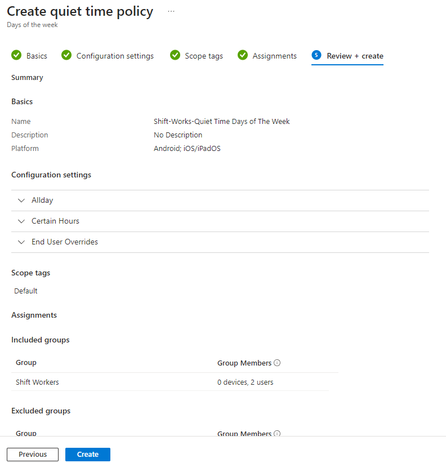446x463 pixels.
Task: Expand the Allday settings section
Action: [42, 201]
